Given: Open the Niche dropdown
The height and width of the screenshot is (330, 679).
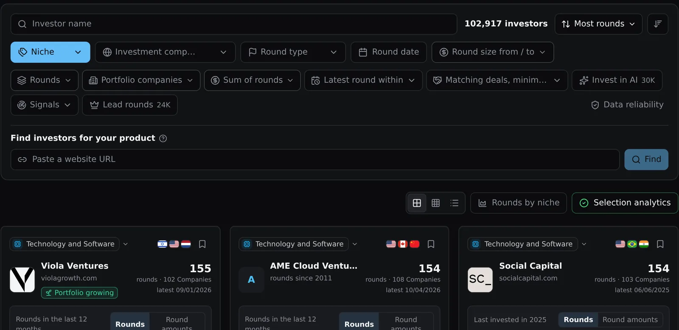Looking at the screenshot, I should click(x=51, y=52).
